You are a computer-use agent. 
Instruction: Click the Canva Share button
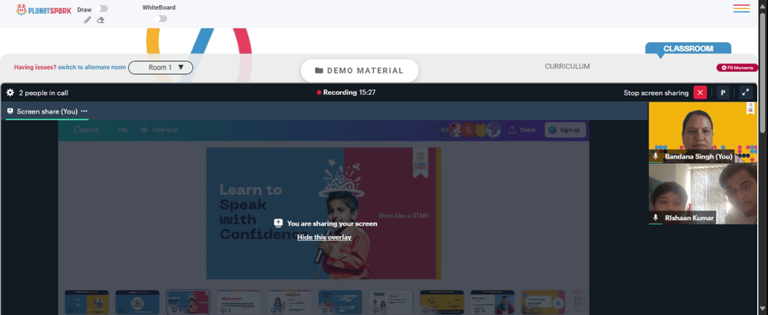click(521, 130)
